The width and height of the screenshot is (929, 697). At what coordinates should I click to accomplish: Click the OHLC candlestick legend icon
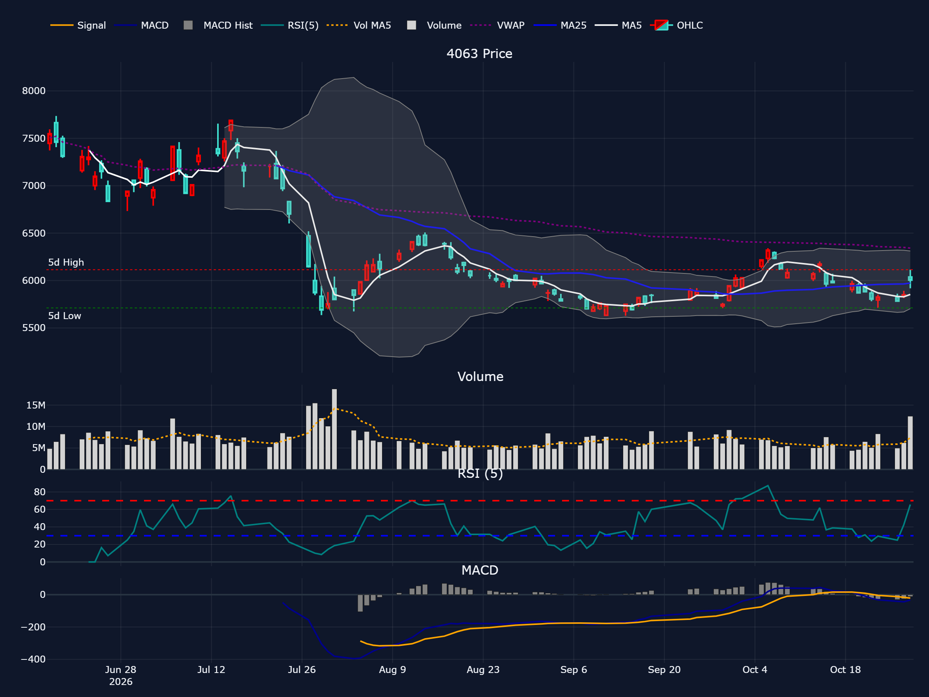tap(662, 25)
